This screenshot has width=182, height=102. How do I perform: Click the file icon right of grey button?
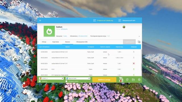[139, 42]
